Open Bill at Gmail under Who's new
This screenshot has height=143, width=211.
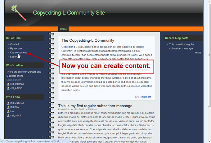click(x=17, y=103)
